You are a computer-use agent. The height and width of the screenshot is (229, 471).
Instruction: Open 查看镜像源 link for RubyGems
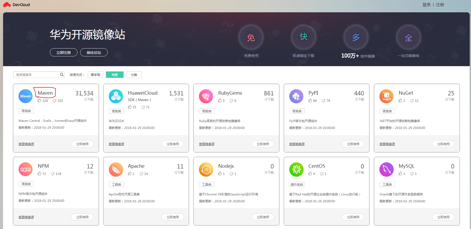[207, 144]
